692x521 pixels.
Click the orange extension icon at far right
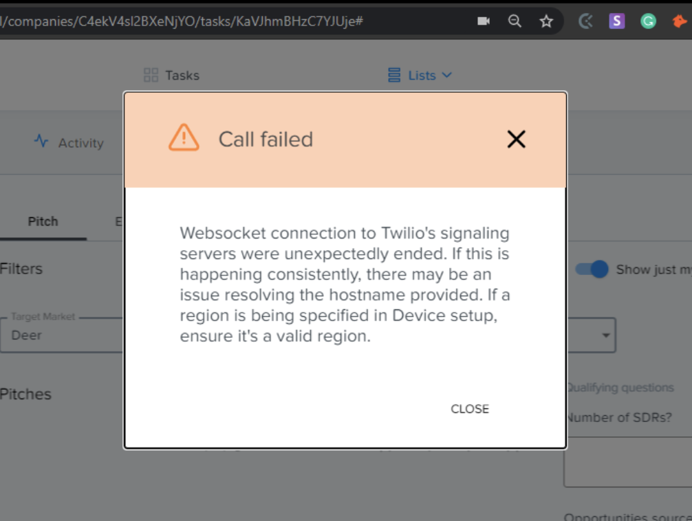pos(680,21)
